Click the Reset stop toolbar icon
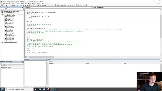Screen dimensions: 162x91 click(26, 5)
